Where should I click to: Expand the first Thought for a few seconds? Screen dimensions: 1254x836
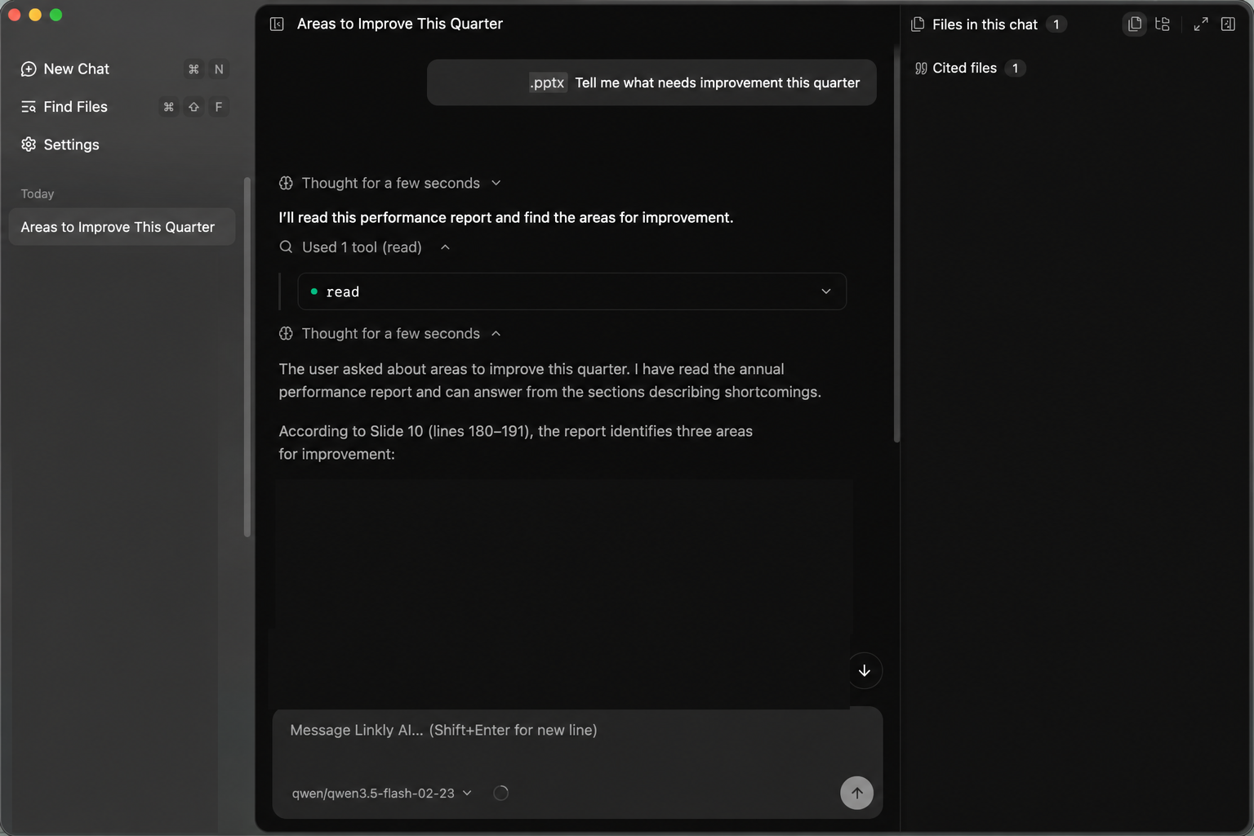pos(390,183)
